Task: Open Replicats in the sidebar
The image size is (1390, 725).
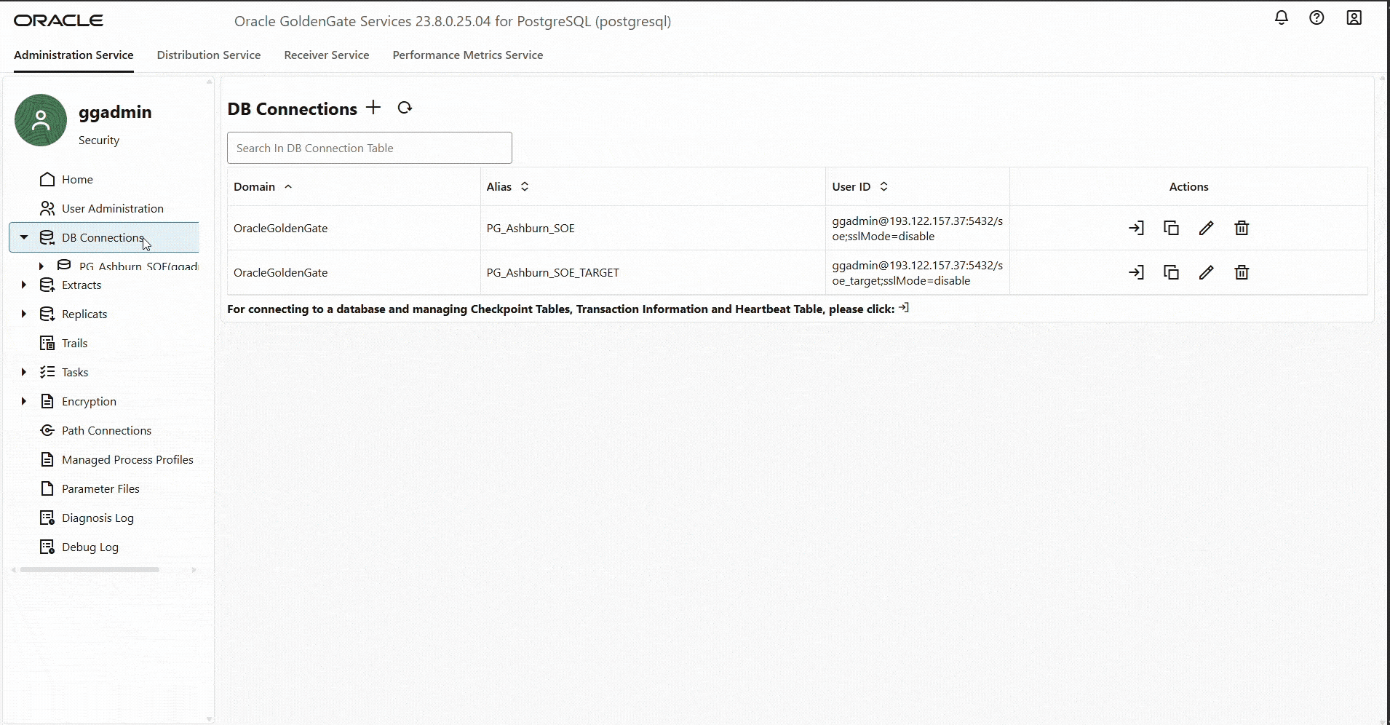Action: point(84,314)
